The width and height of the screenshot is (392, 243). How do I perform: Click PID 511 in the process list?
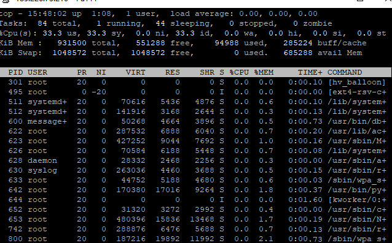pos(15,102)
